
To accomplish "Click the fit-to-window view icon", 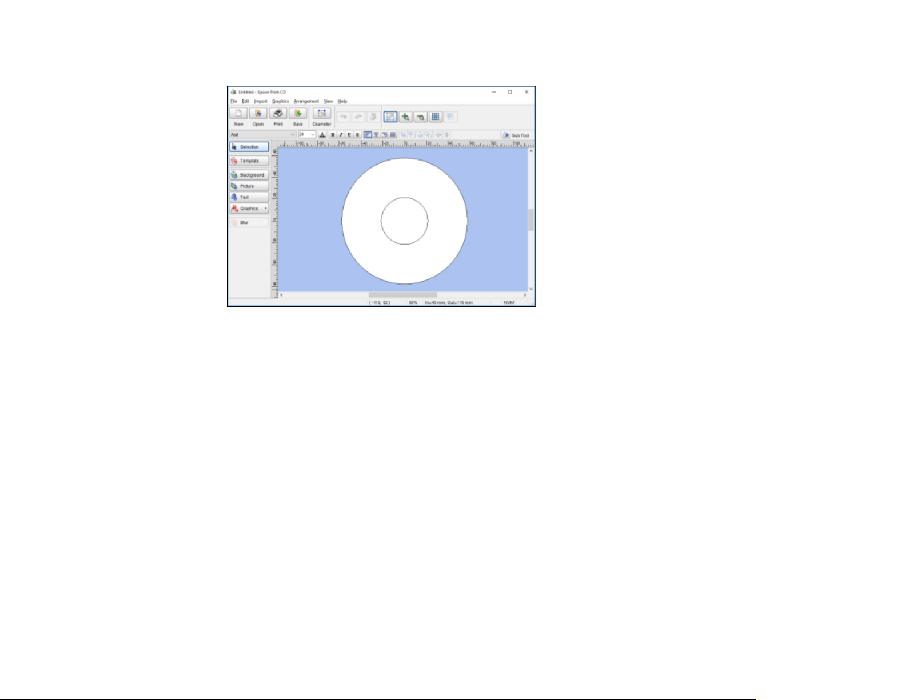I will point(390,117).
